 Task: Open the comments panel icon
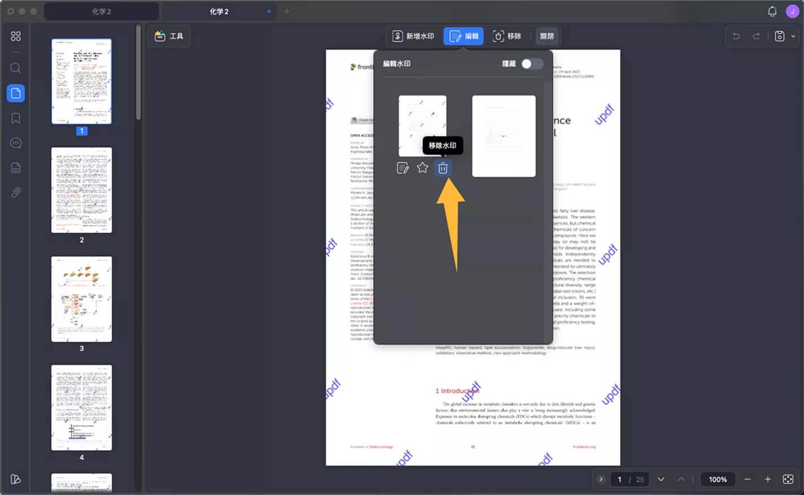click(16, 143)
